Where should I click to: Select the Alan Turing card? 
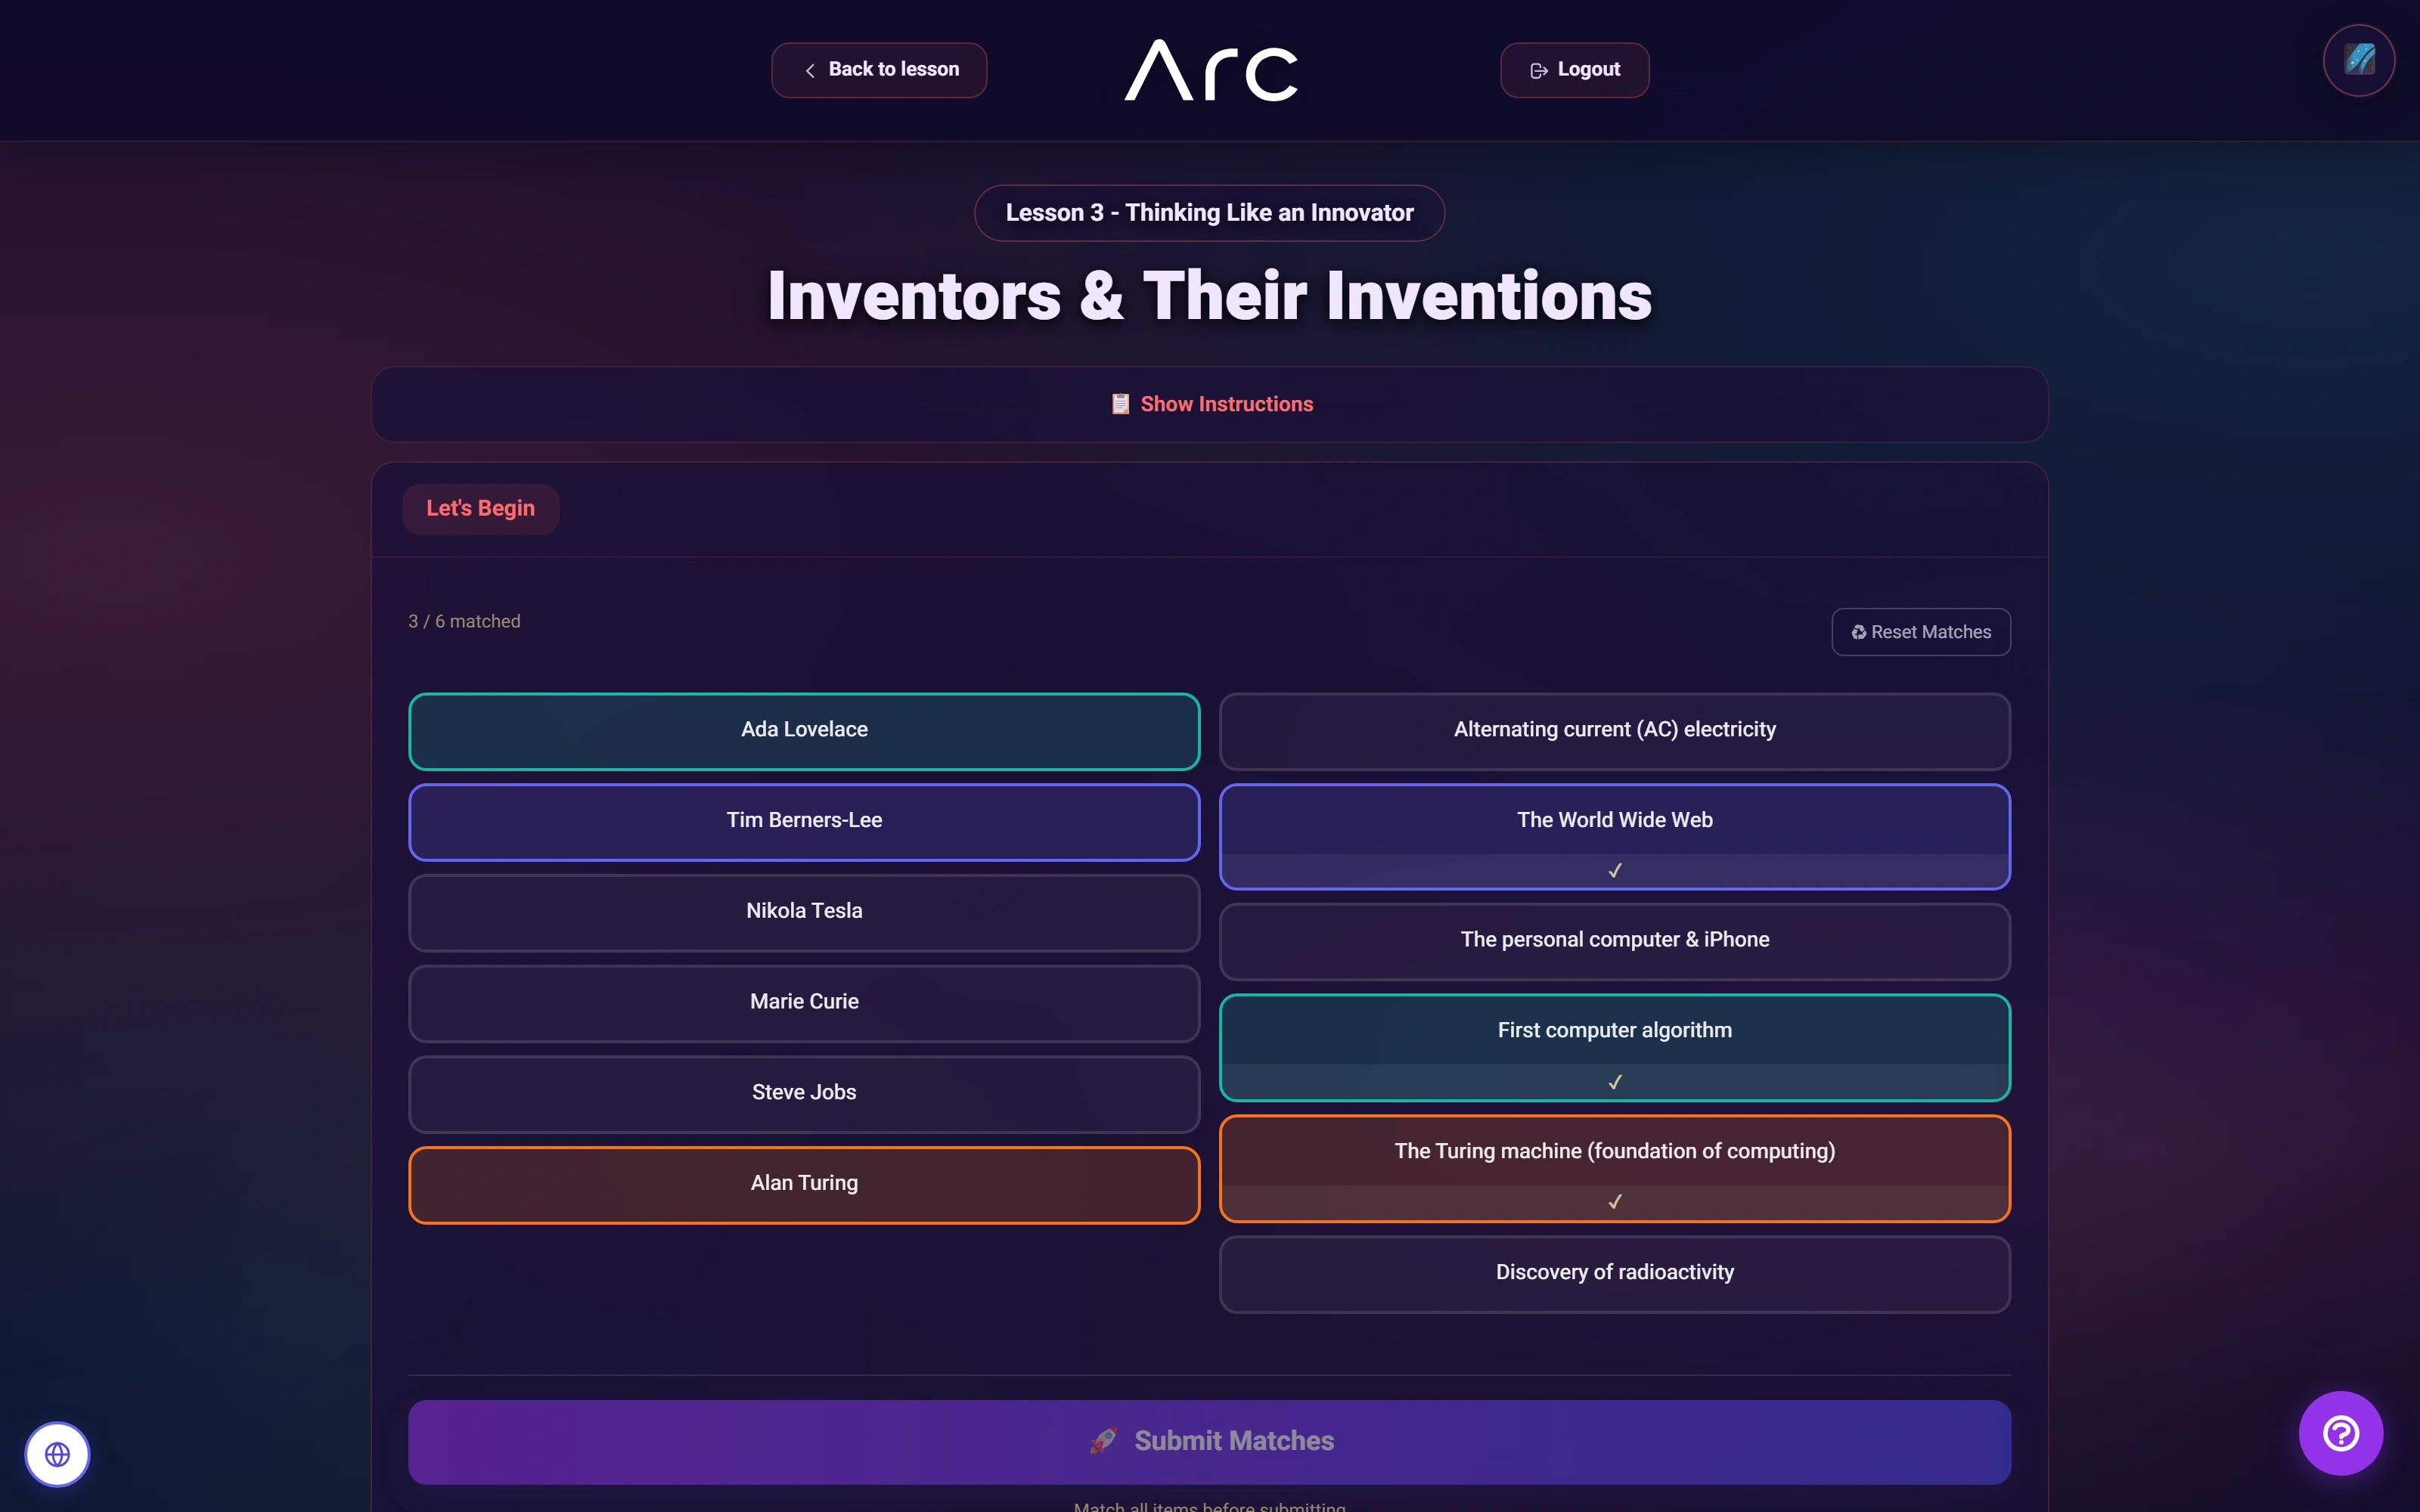804,1185
